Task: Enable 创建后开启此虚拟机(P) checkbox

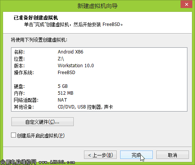Action: click(x=13, y=135)
